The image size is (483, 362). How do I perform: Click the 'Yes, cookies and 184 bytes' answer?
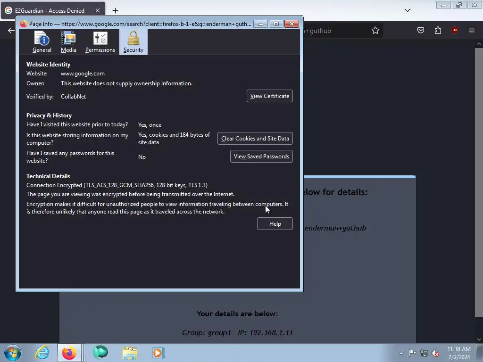(x=174, y=139)
